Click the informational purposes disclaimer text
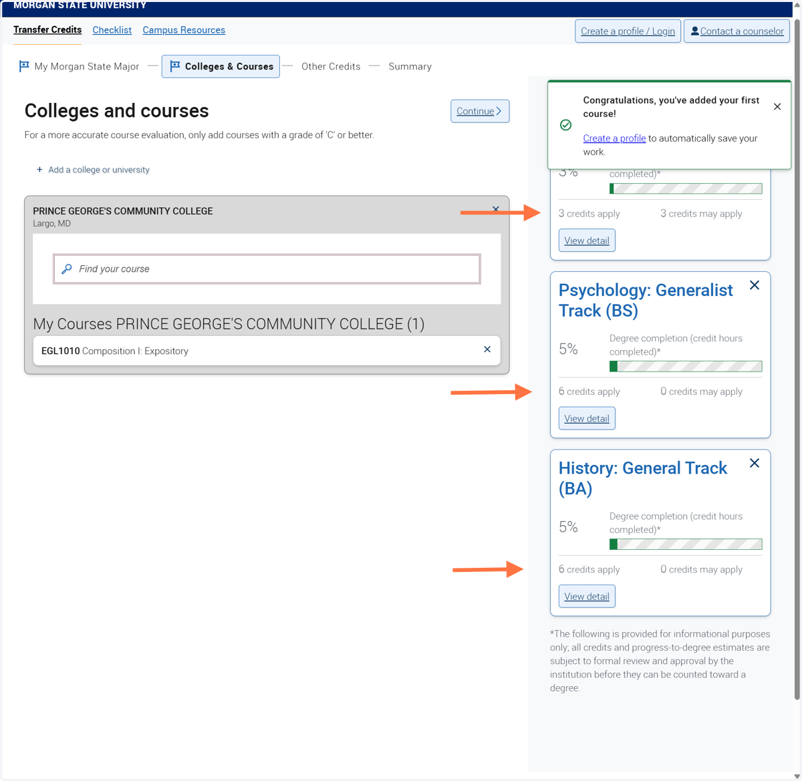 (660, 661)
